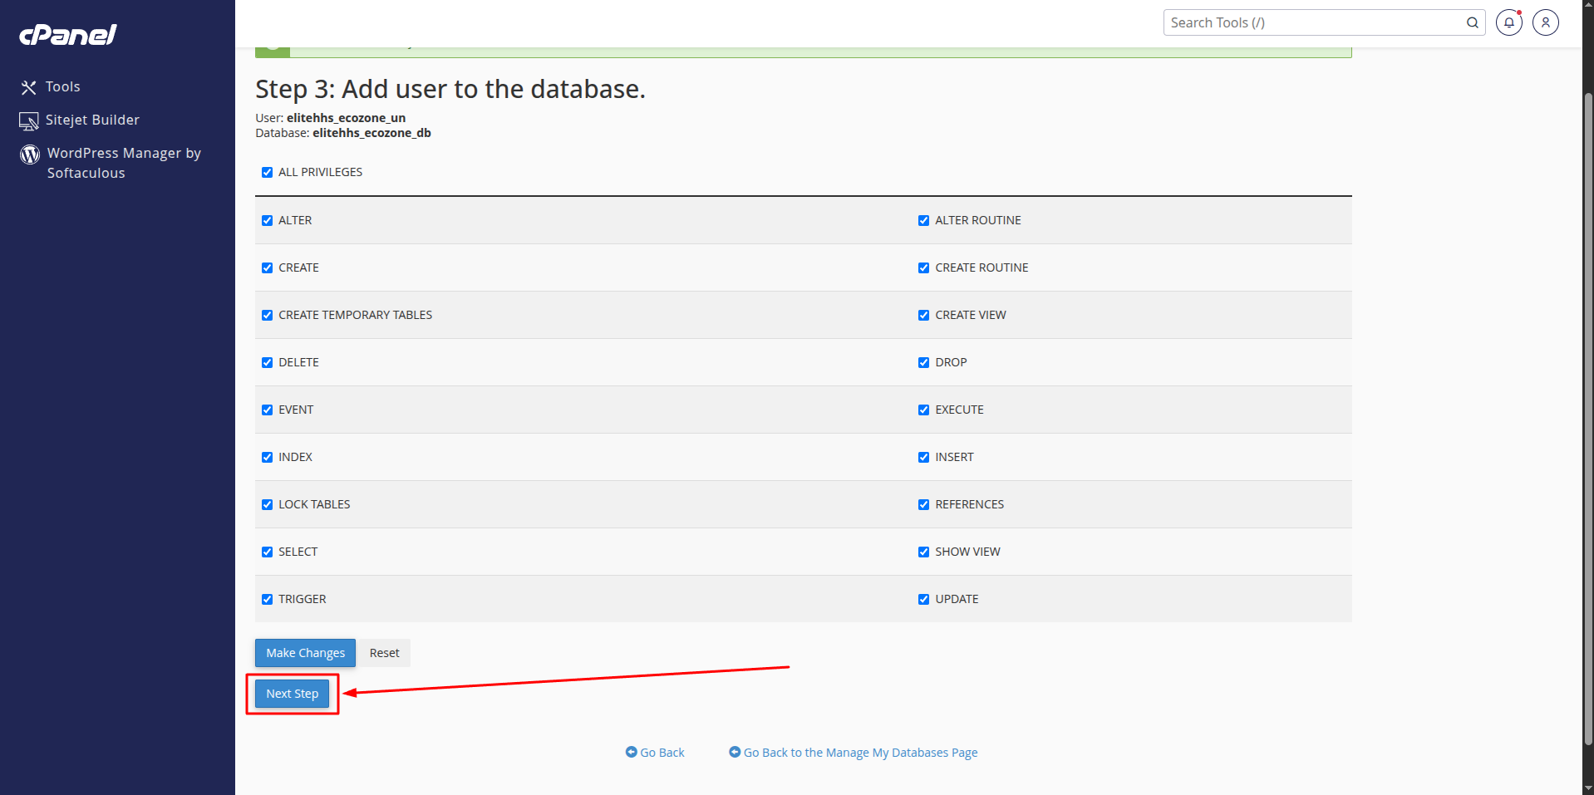
Task: Open notifications bell icon
Action: 1509,22
